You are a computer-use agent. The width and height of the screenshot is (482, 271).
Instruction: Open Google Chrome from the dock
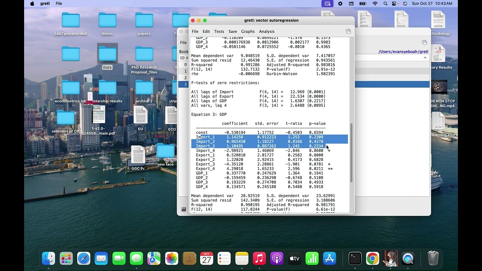[x=372, y=259]
